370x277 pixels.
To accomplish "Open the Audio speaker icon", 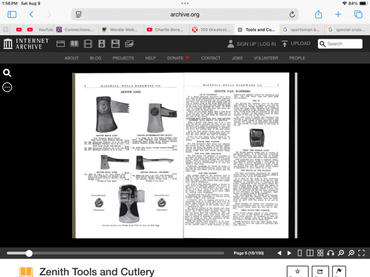I will click(x=102, y=44).
